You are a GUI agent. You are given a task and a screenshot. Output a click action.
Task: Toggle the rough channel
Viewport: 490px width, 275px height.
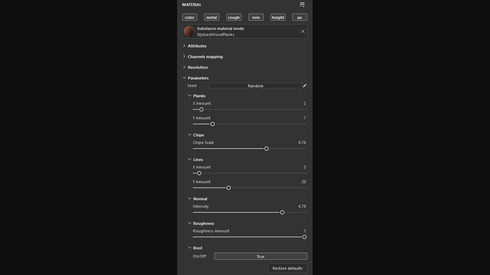[x=234, y=17]
